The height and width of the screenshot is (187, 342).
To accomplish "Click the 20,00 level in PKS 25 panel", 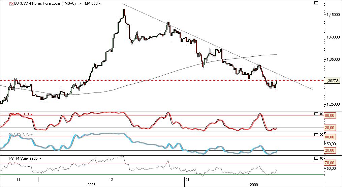I will [330, 128].
